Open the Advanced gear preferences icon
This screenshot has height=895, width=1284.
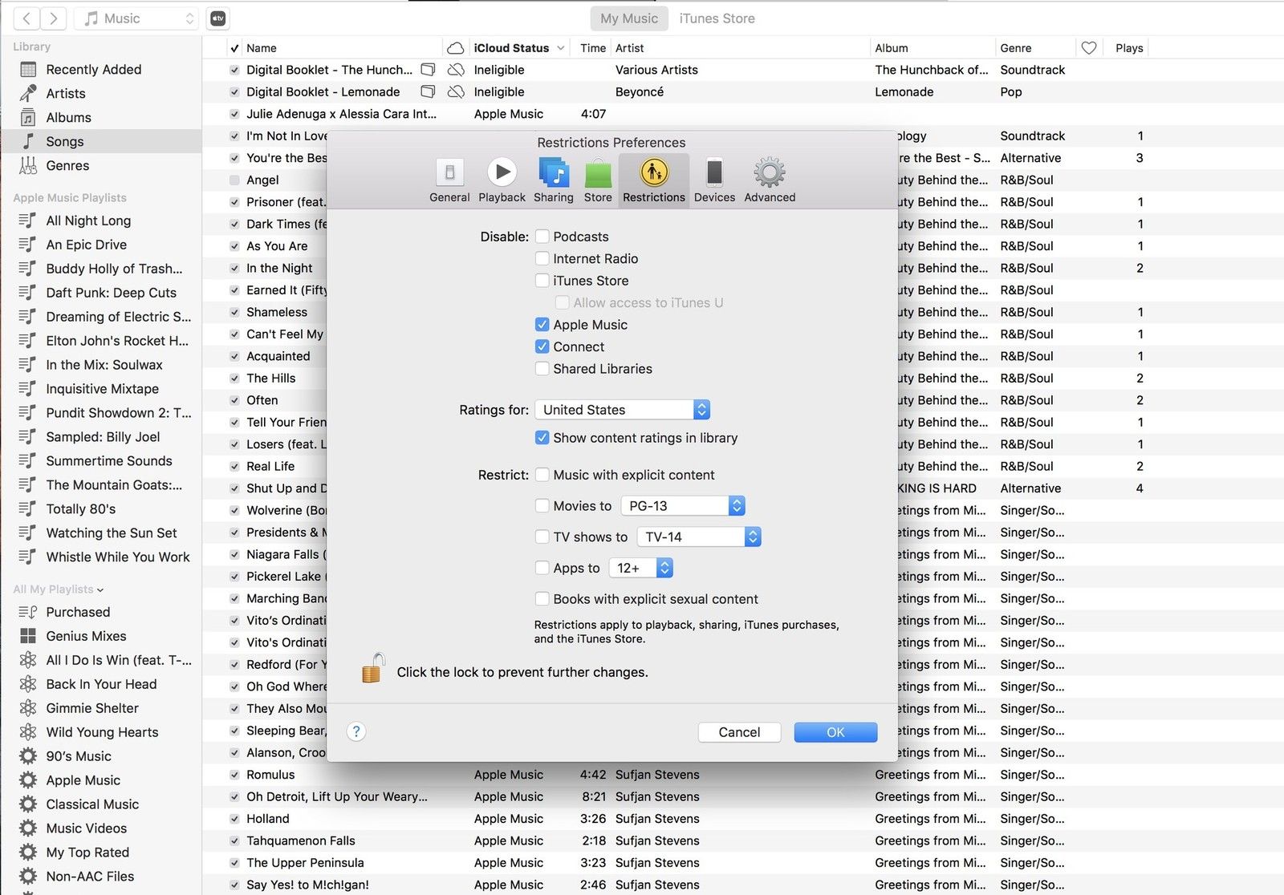(x=770, y=173)
